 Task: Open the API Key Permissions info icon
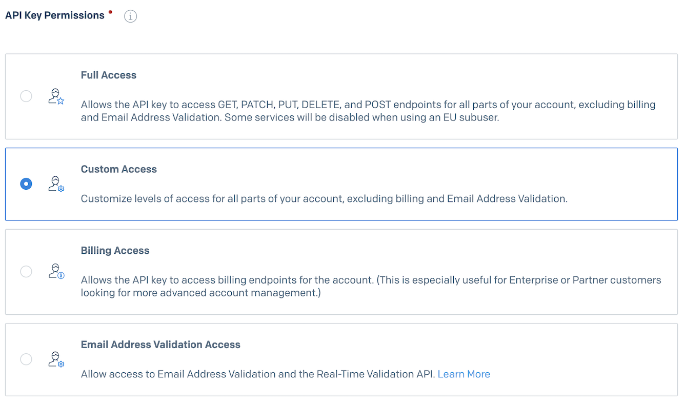(131, 16)
